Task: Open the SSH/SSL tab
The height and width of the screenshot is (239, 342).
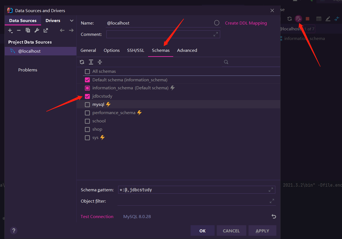Action: click(x=136, y=50)
